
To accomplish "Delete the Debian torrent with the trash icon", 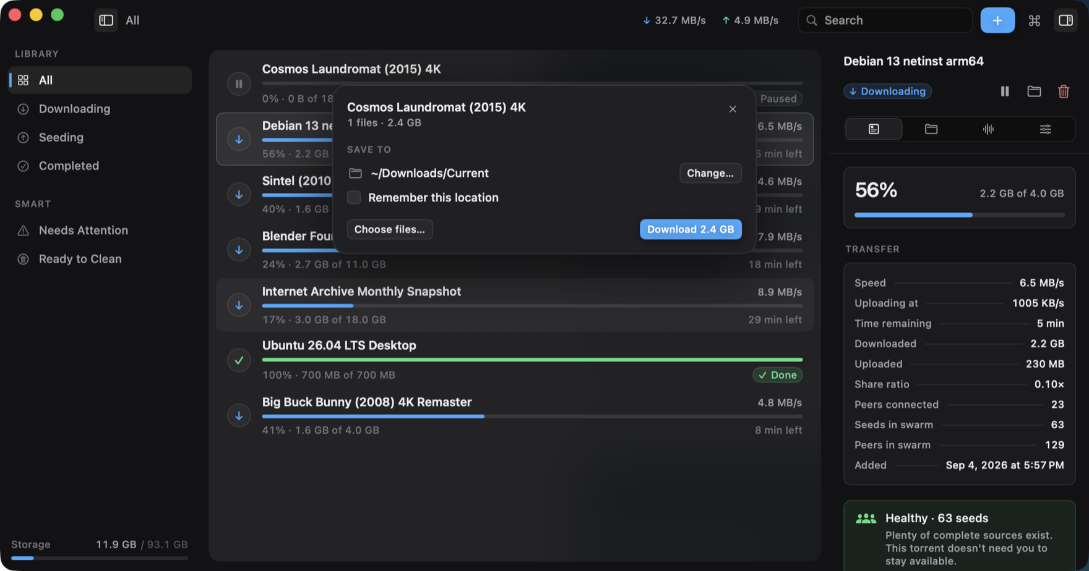I will tap(1064, 91).
